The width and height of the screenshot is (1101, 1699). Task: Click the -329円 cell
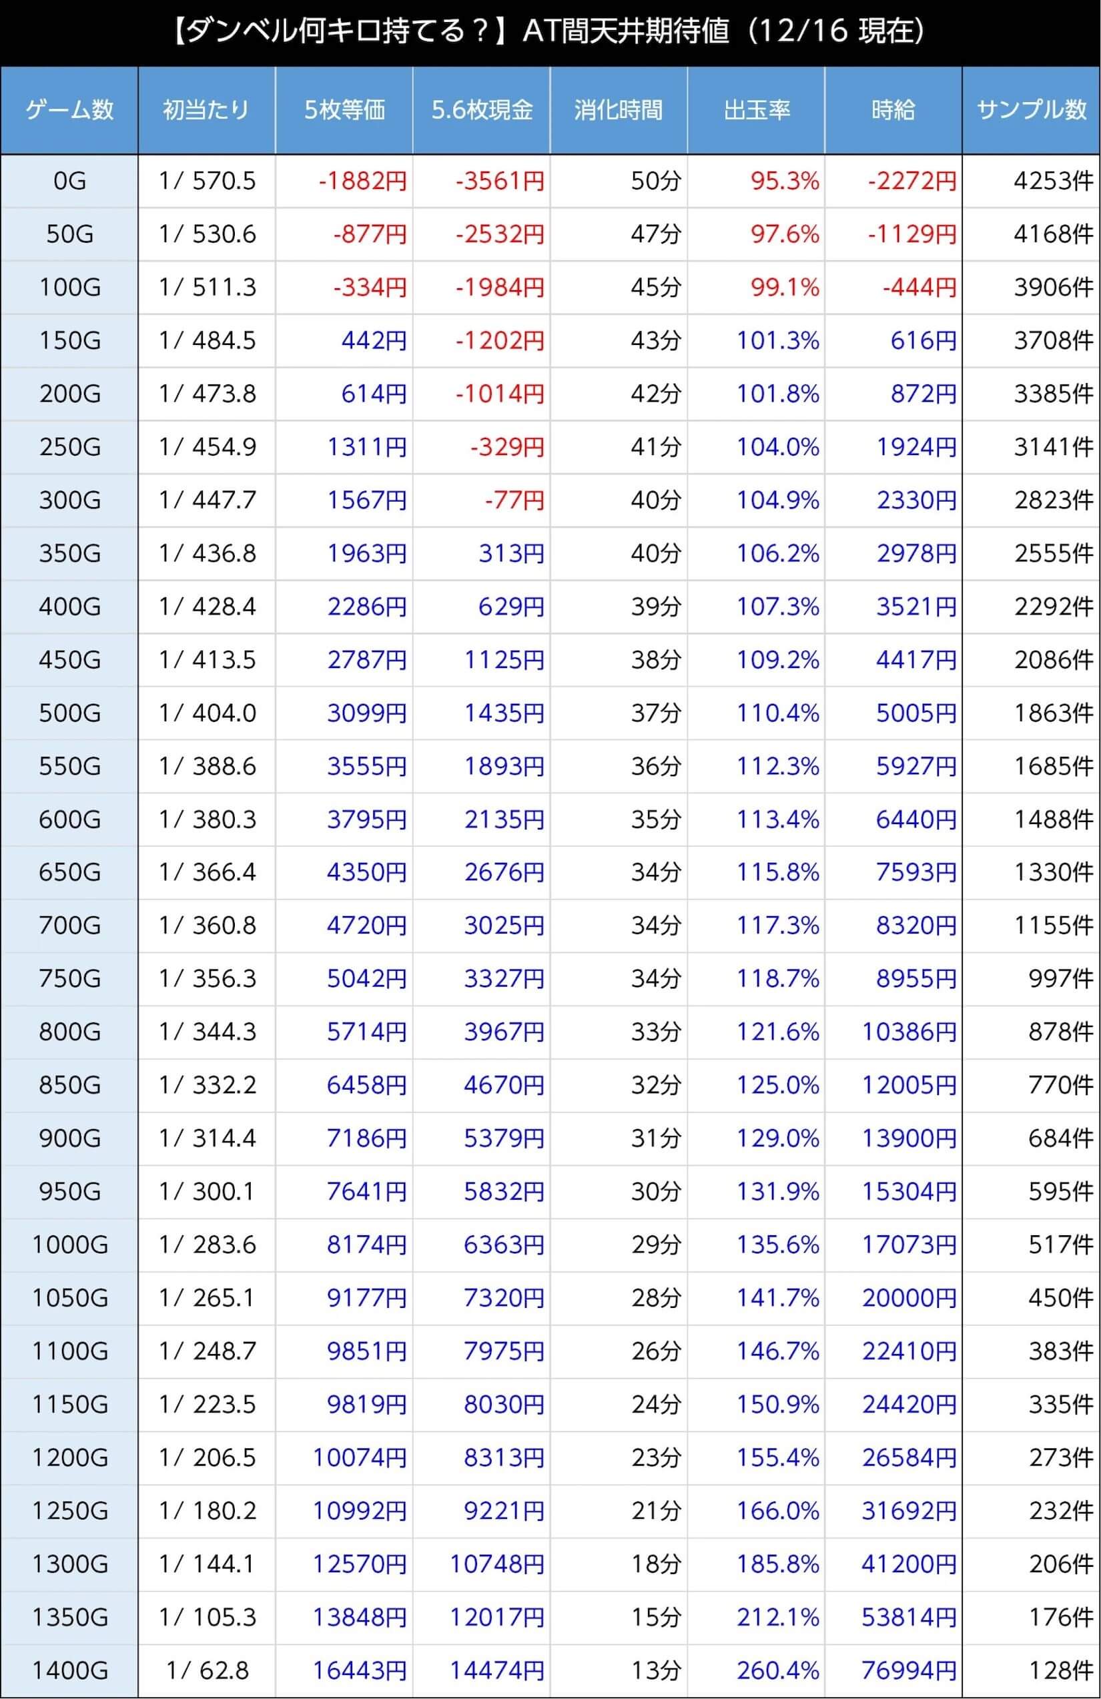[x=481, y=447]
